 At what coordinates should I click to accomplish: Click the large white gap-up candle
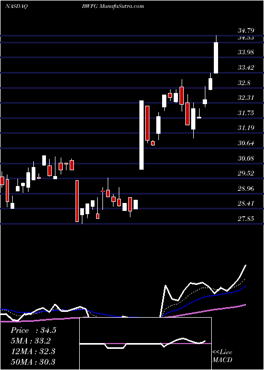(x=142, y=135)
